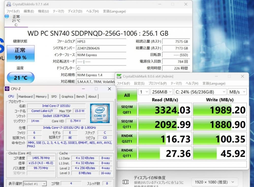
Task: Close the CPU-Z window
Action: (x=109, y=89)
